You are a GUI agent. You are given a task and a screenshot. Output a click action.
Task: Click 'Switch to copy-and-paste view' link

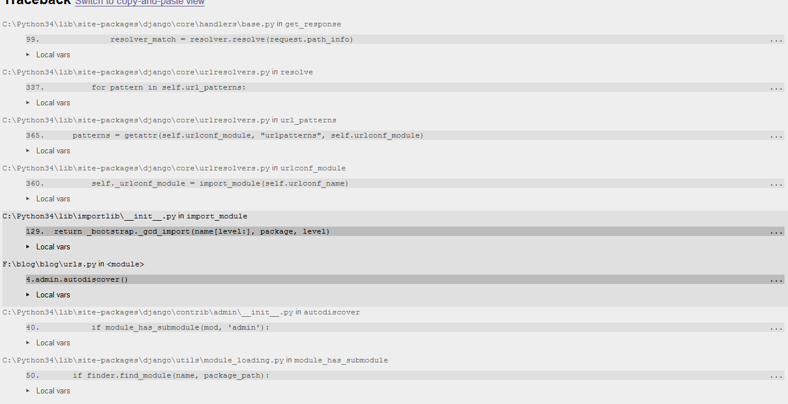tap(140, 2)
